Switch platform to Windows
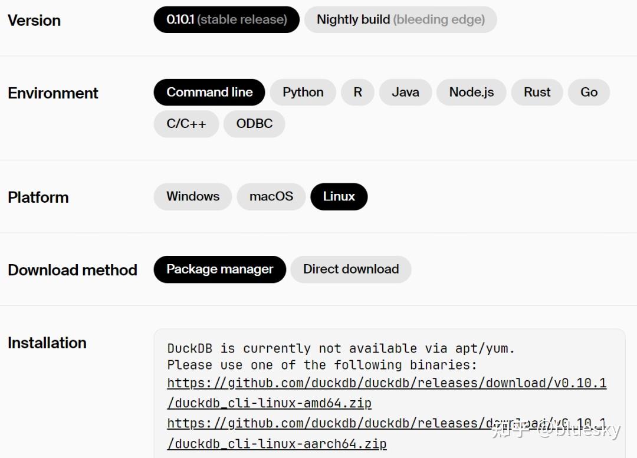The image size is (637, 458). coord(192,196)
